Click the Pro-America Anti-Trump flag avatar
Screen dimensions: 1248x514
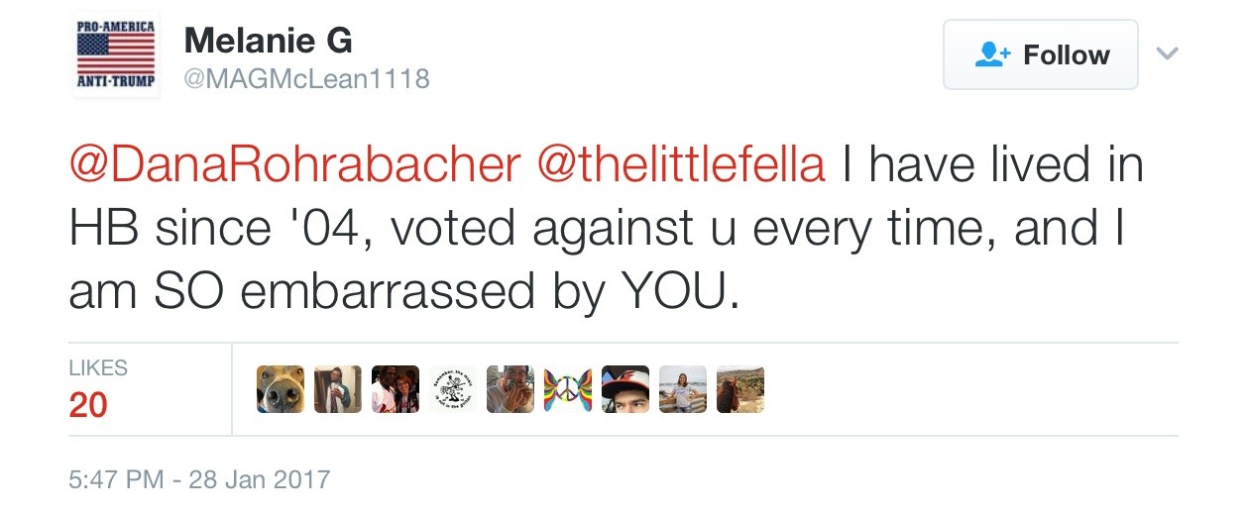tap(116, 55)
